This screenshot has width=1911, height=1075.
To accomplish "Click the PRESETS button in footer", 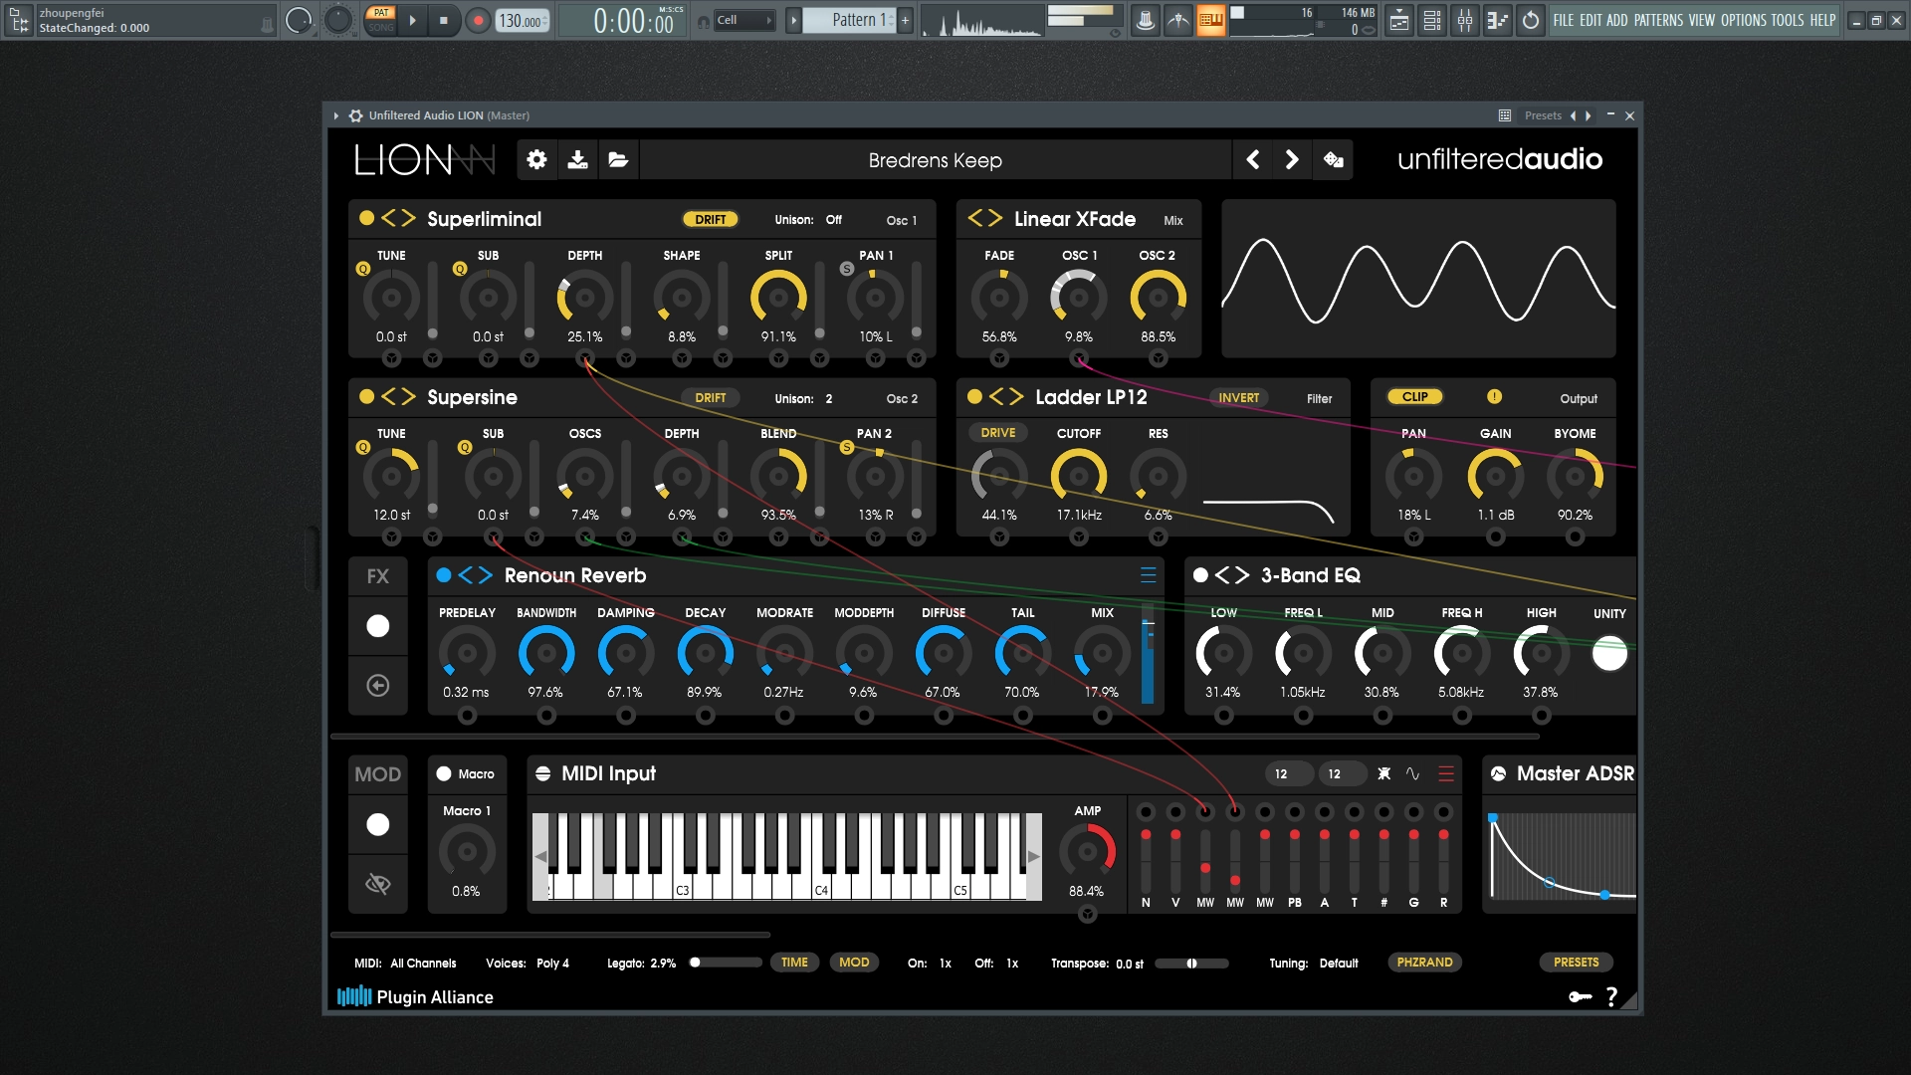I will coord(1577,963).
